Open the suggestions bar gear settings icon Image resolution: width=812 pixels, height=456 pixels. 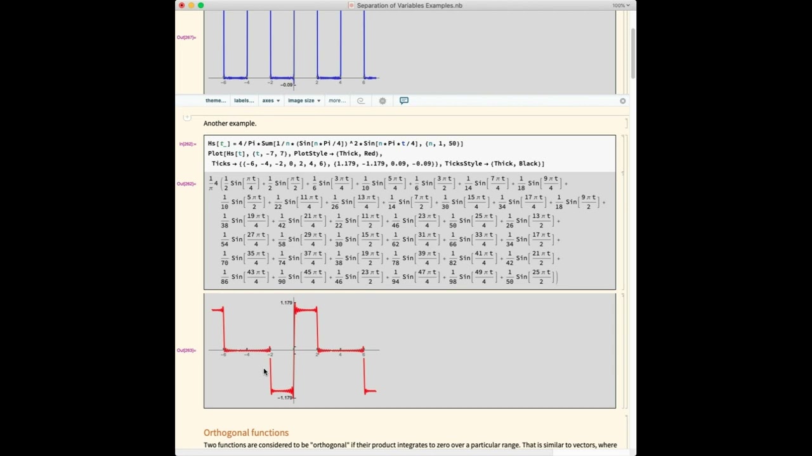[x=383, y=101]
